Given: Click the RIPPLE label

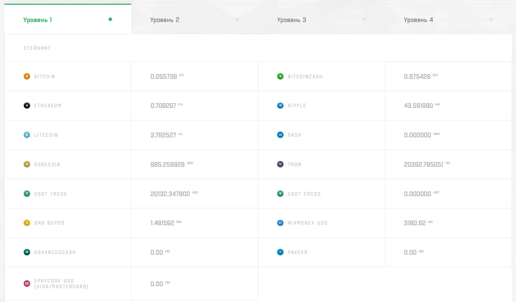Looking at the screenshot, I should coord(297,106).
